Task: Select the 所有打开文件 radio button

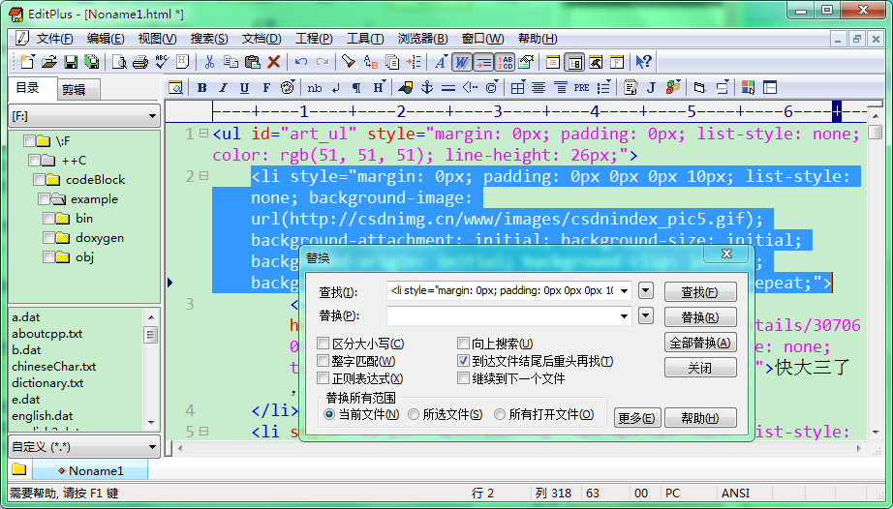Action: coord(500,414)
